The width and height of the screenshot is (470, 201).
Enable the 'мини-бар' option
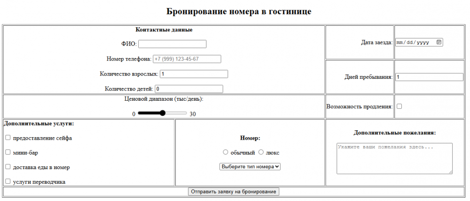[x=8, y=152]
